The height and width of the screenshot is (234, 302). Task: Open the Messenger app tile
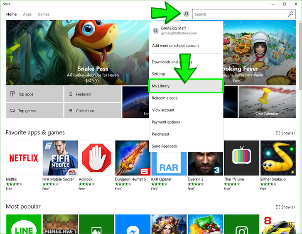click(x=133, y=224)
